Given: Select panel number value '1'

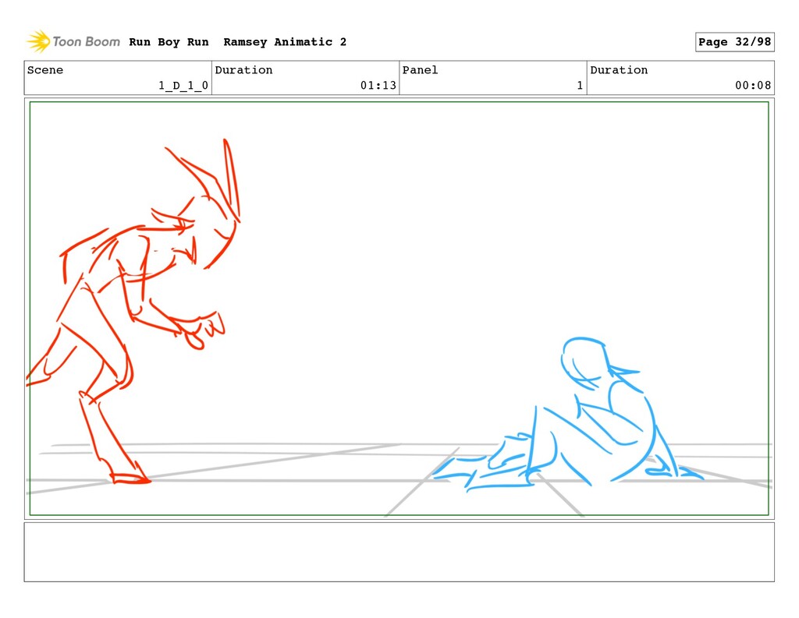Looking at the screenshot, I should (580, 85).
